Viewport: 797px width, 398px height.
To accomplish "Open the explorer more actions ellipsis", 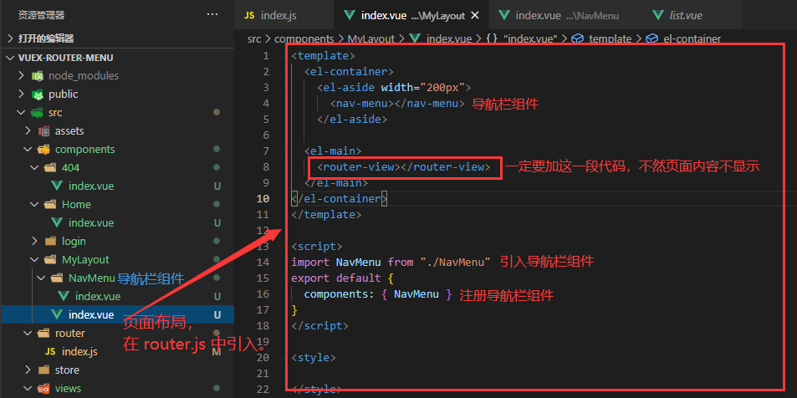I will (x=212, y=15).
